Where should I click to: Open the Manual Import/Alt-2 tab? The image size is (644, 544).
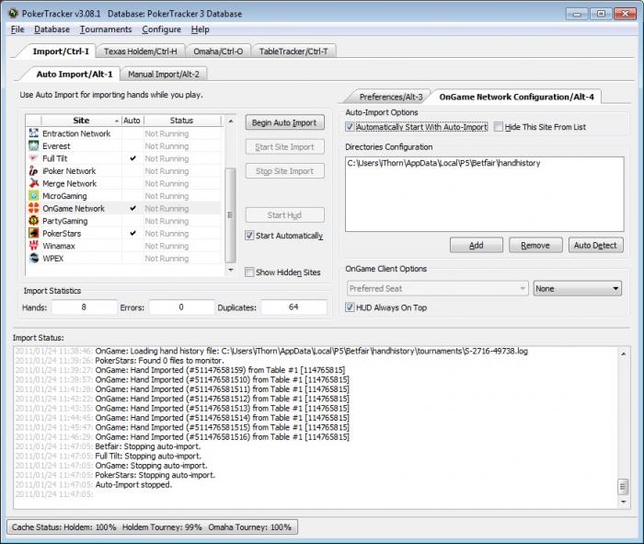pyautogui.click(x=164, y=75)
